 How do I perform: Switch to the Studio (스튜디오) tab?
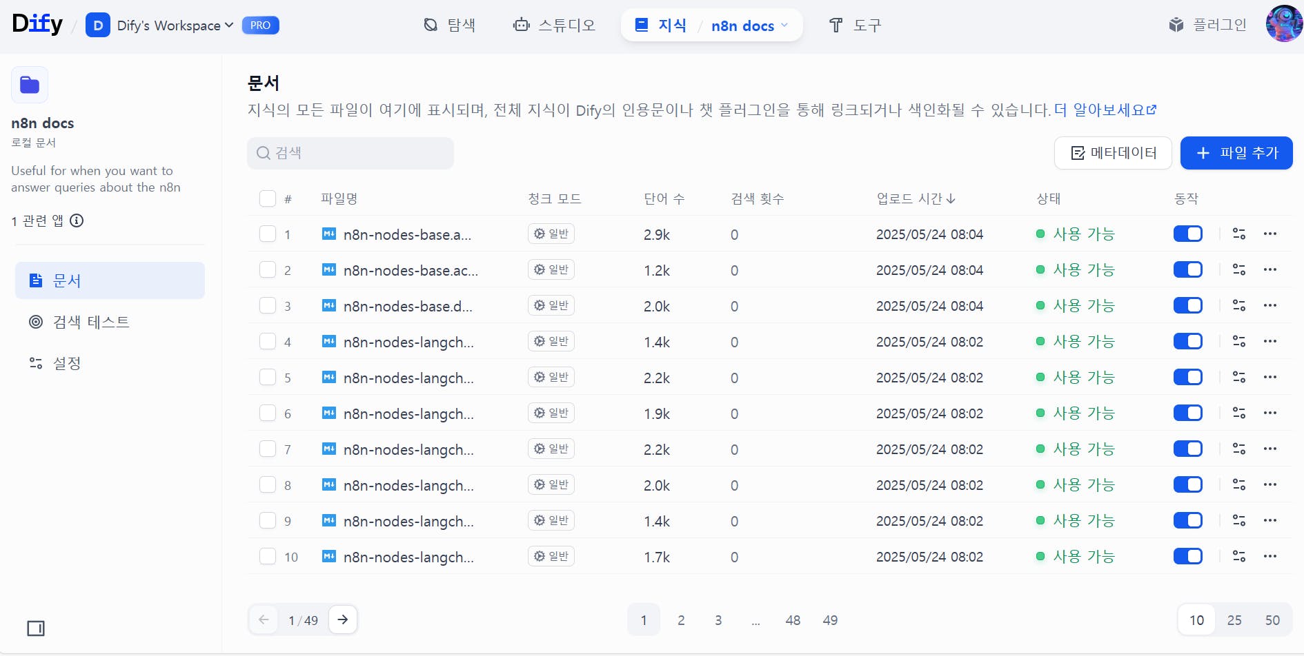pyautogui.click(x=554, y=25)
